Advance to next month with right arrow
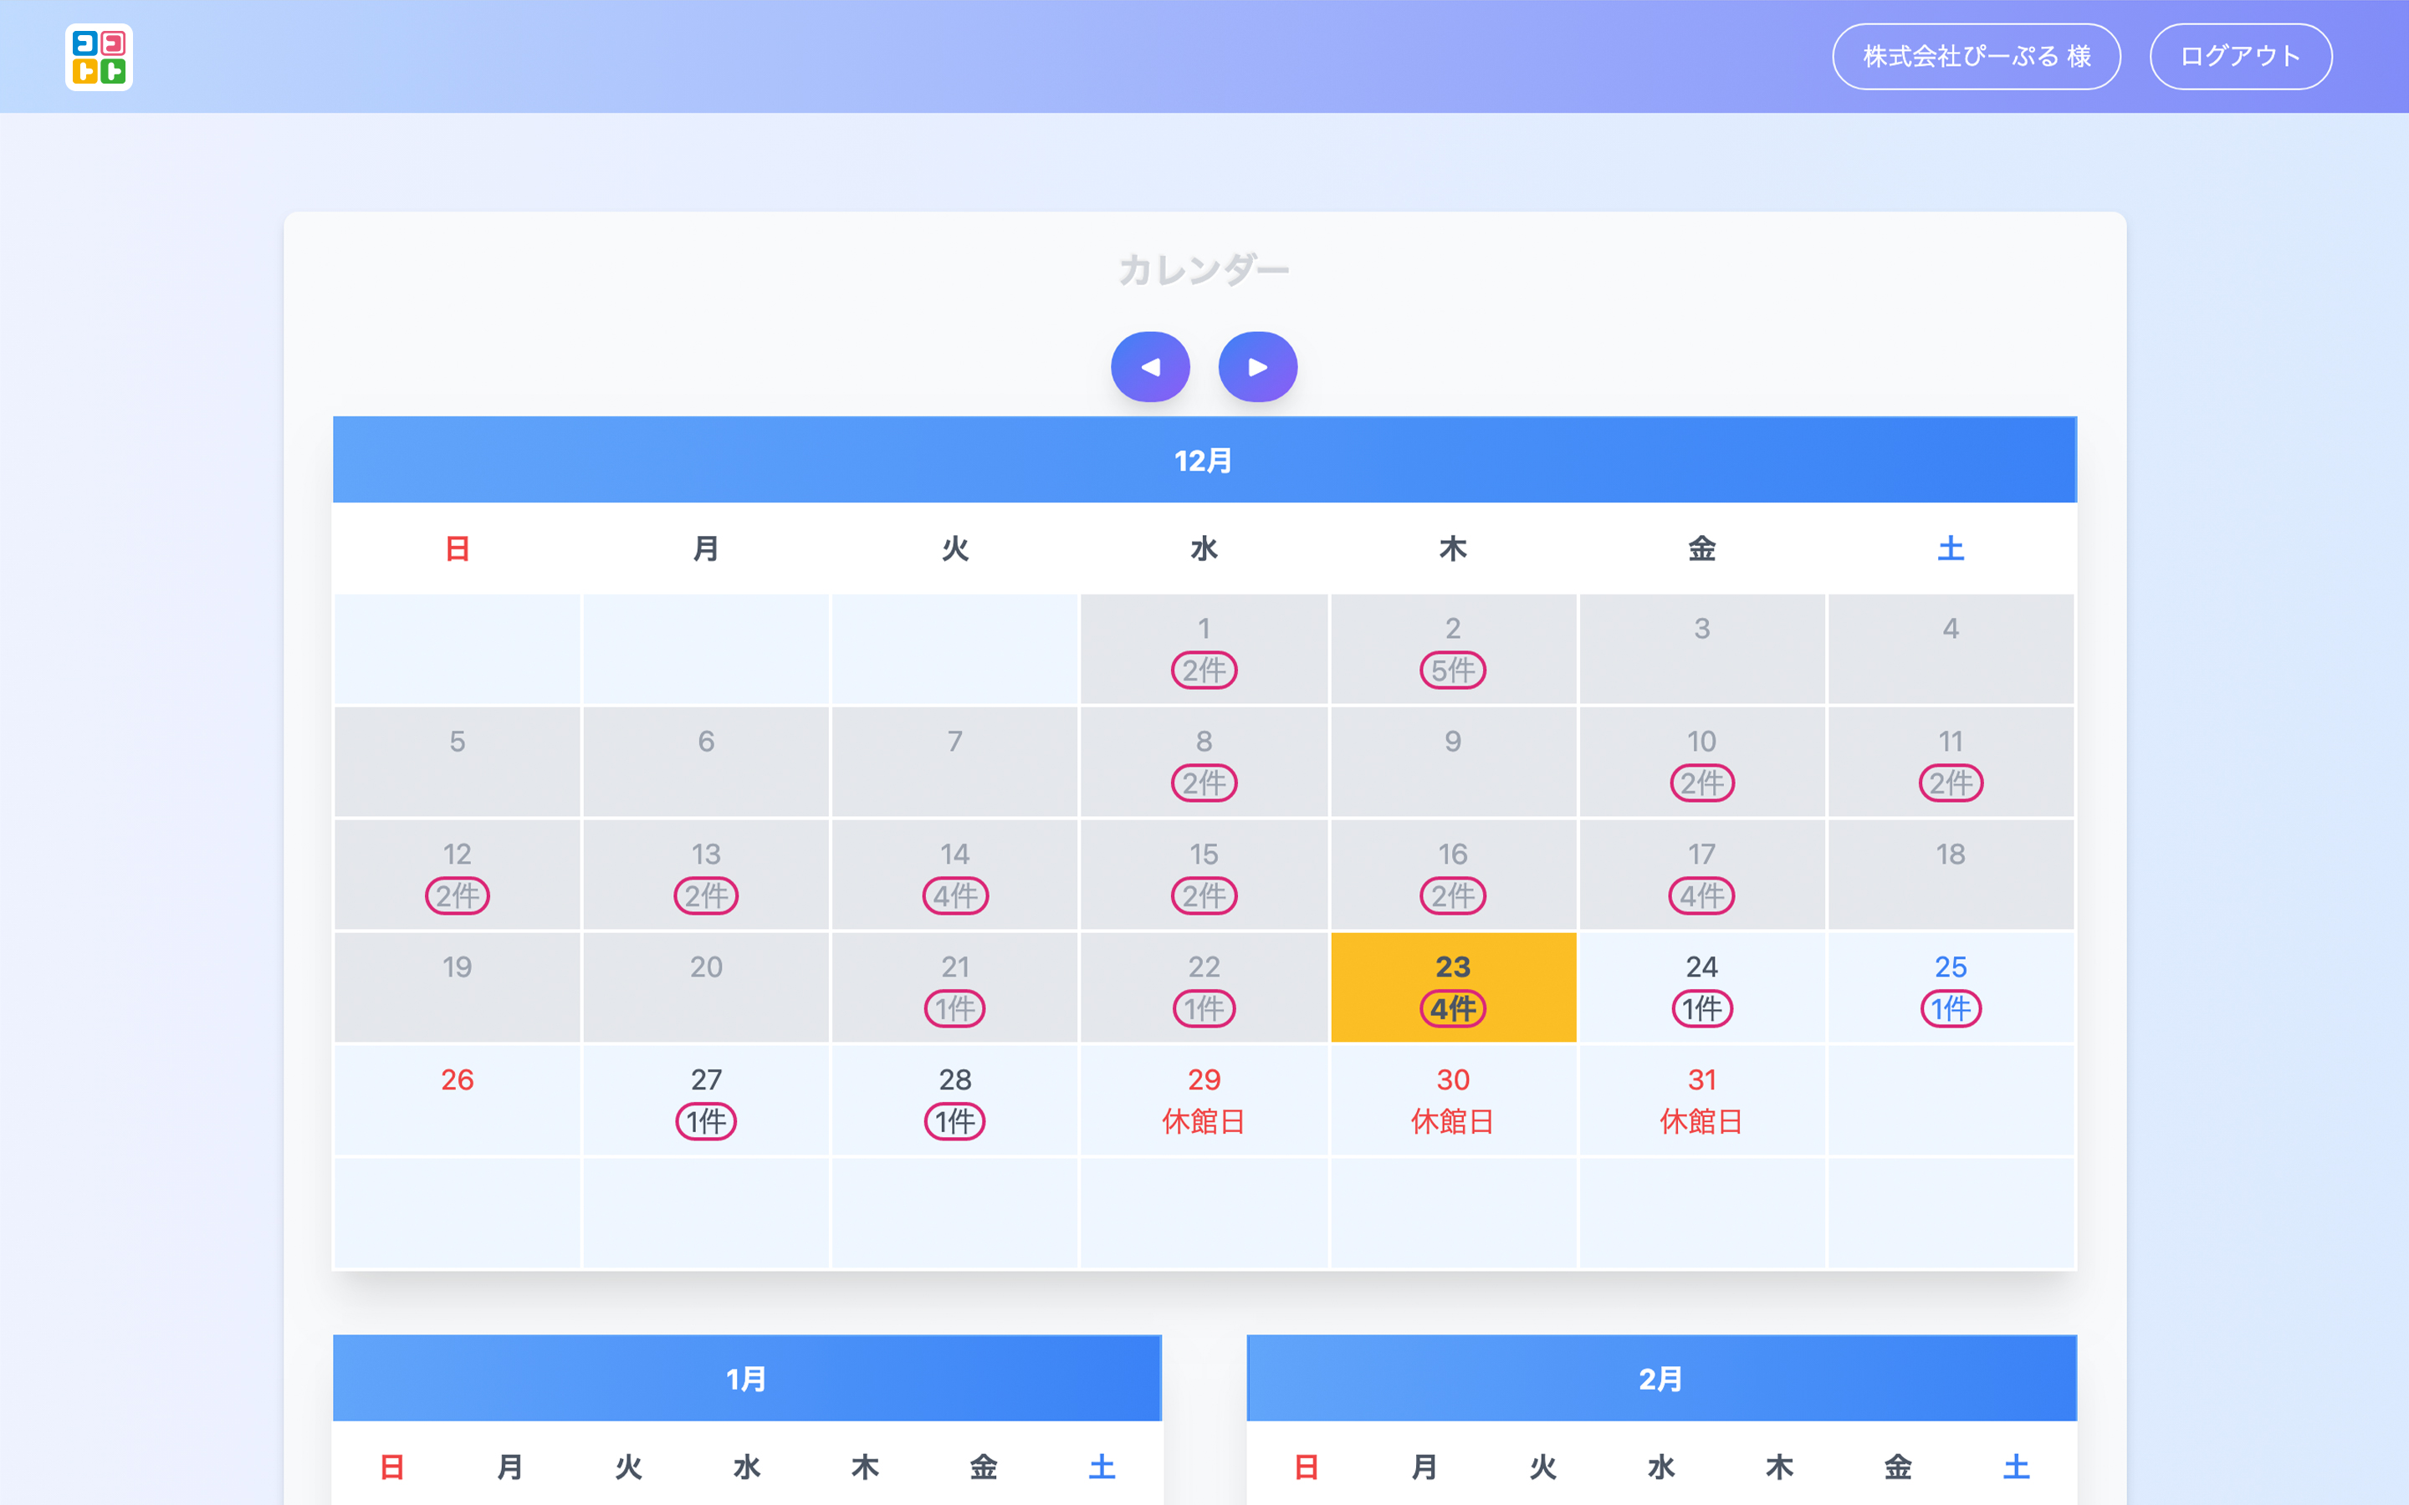 tap(1257, 366)
